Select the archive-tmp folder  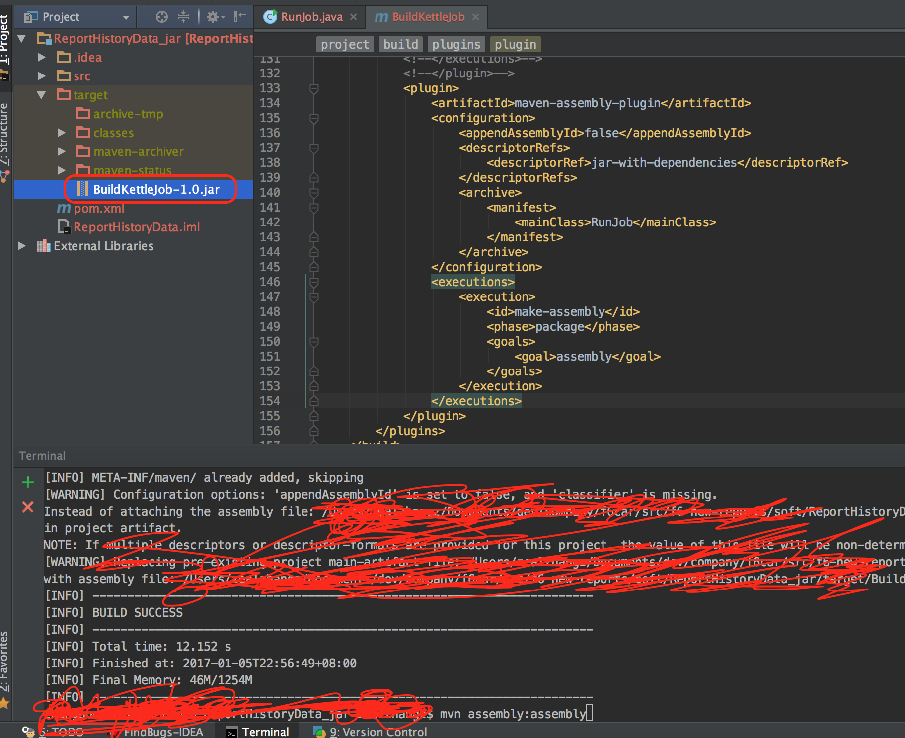tap(128, 114)
